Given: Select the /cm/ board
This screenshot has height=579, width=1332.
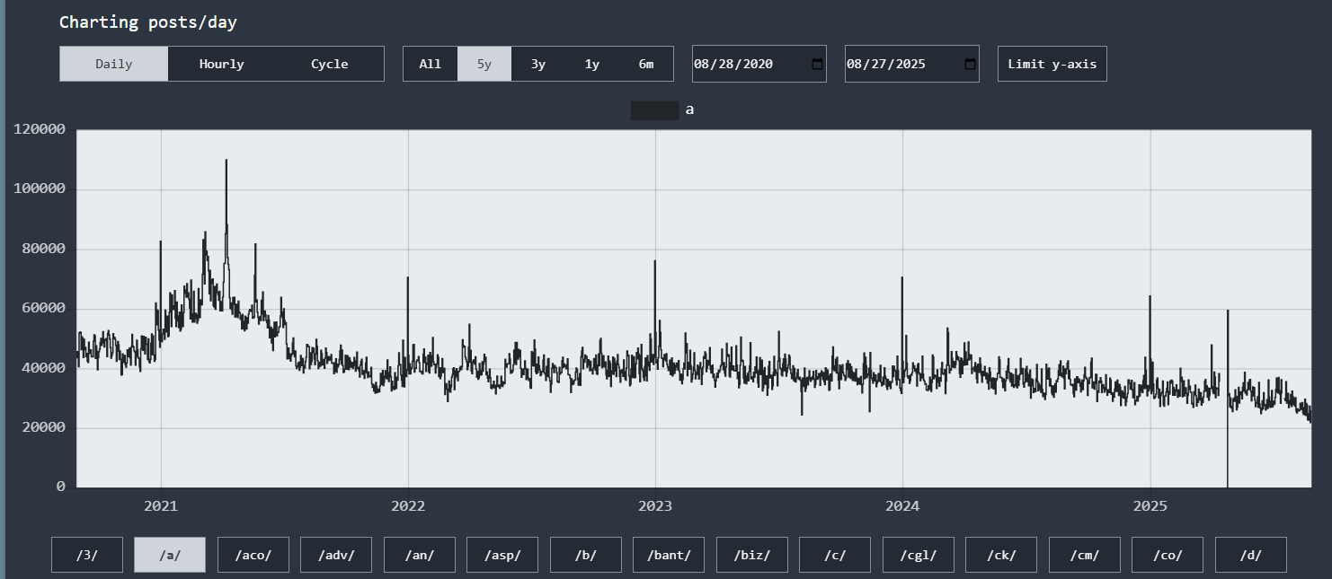Looking at the screenshot, I should click(1085, 555).
